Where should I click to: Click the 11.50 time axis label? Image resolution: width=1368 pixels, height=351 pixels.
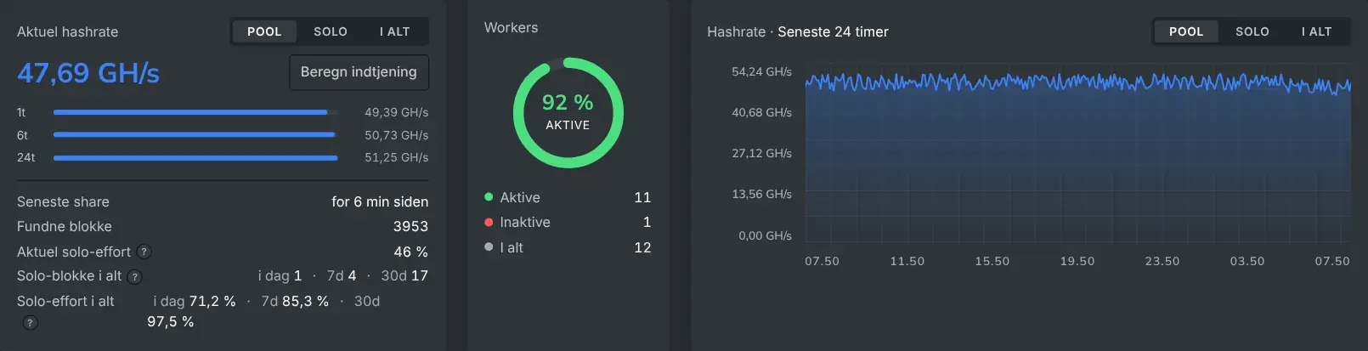pyautogui.click(x=907, y=261)
